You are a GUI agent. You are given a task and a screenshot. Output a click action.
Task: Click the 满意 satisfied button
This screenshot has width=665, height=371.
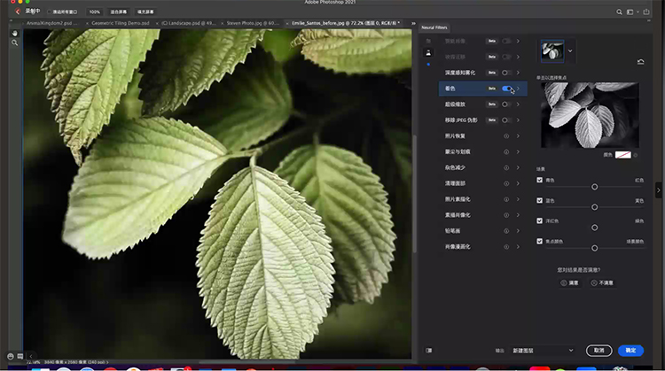569,283
